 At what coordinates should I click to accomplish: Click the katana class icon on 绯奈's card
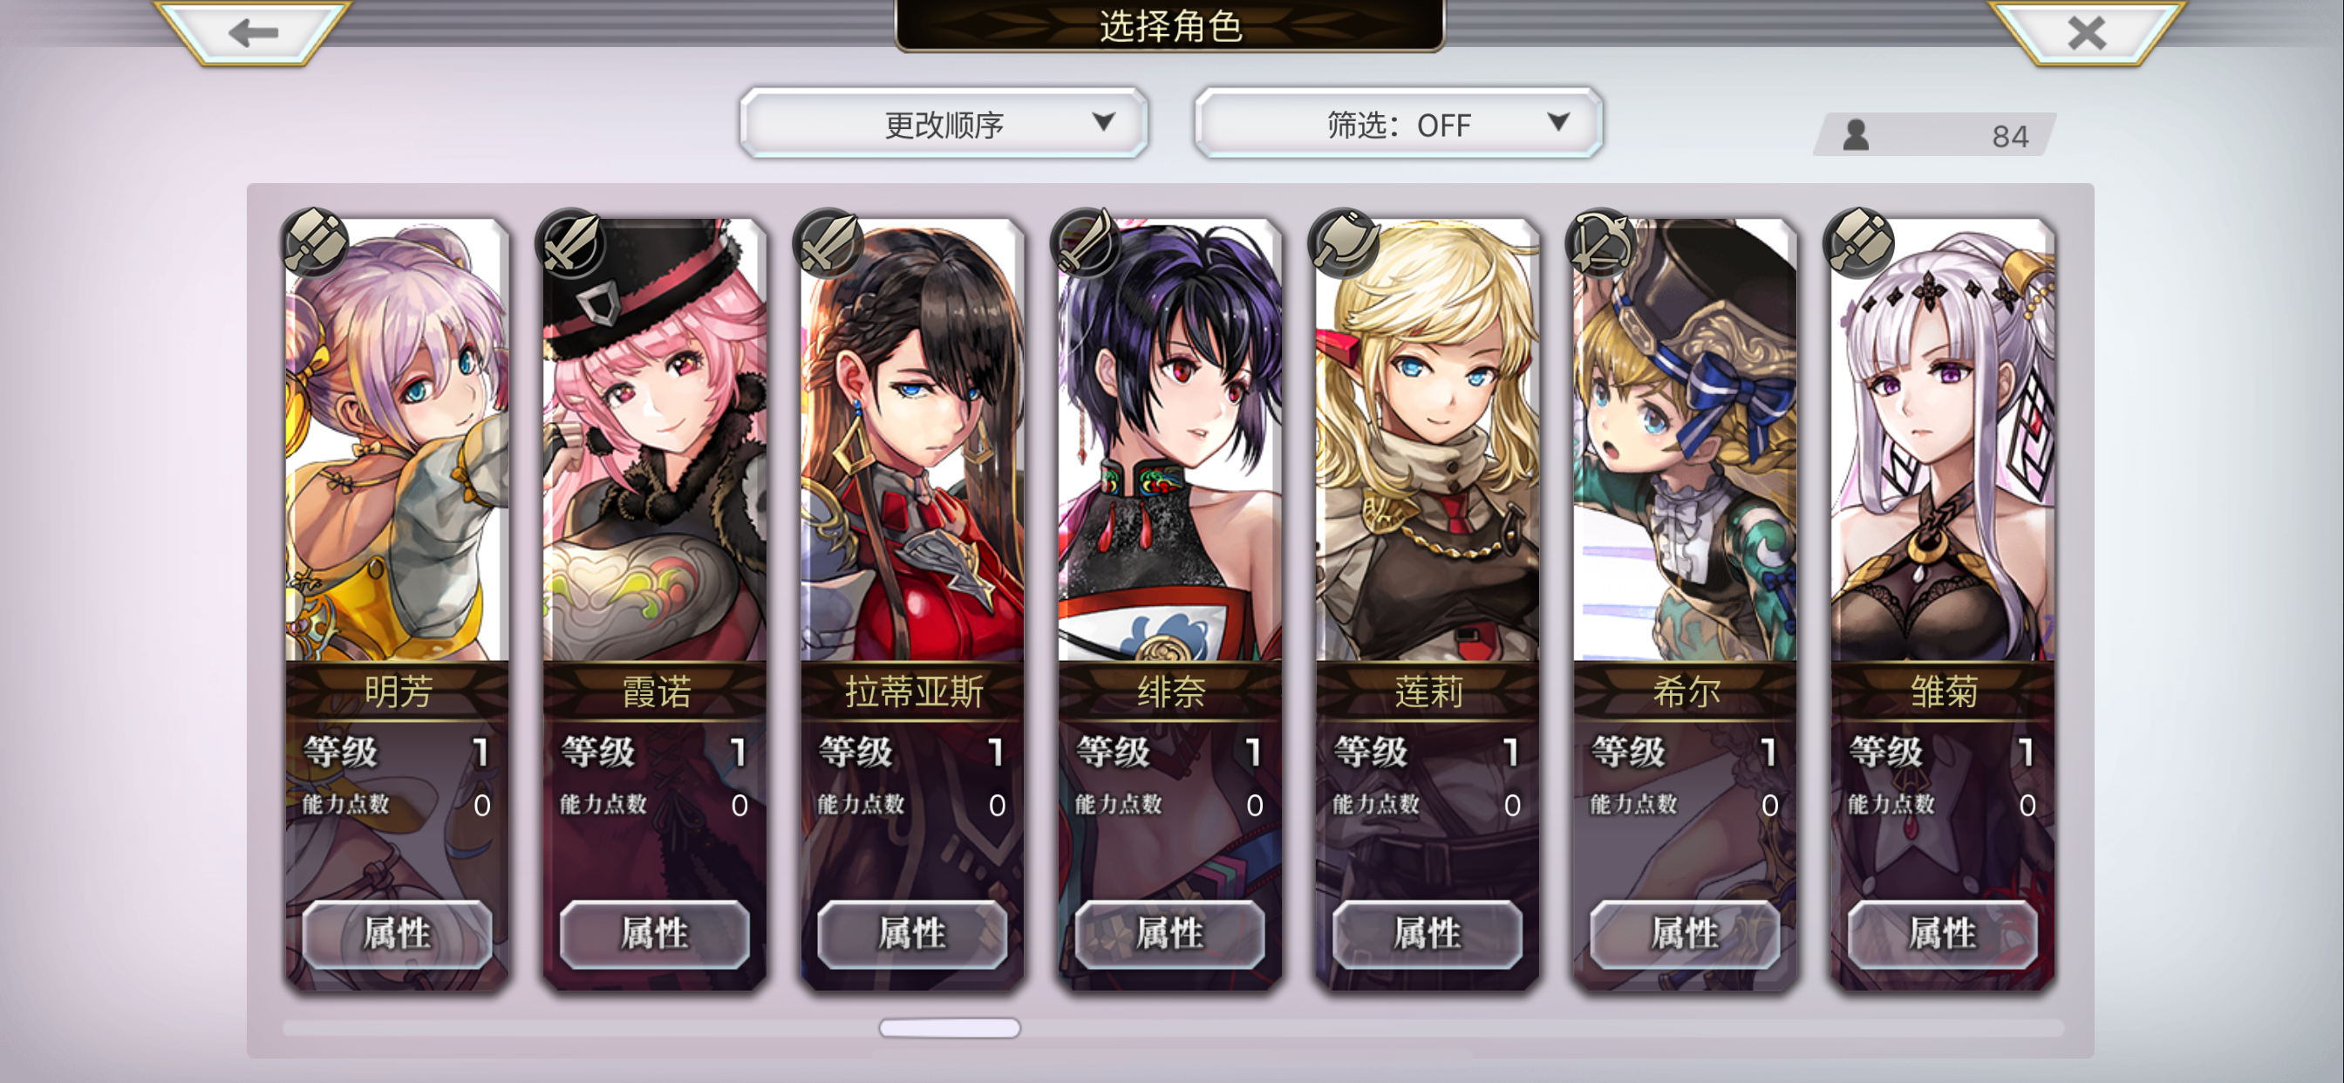1087,242
